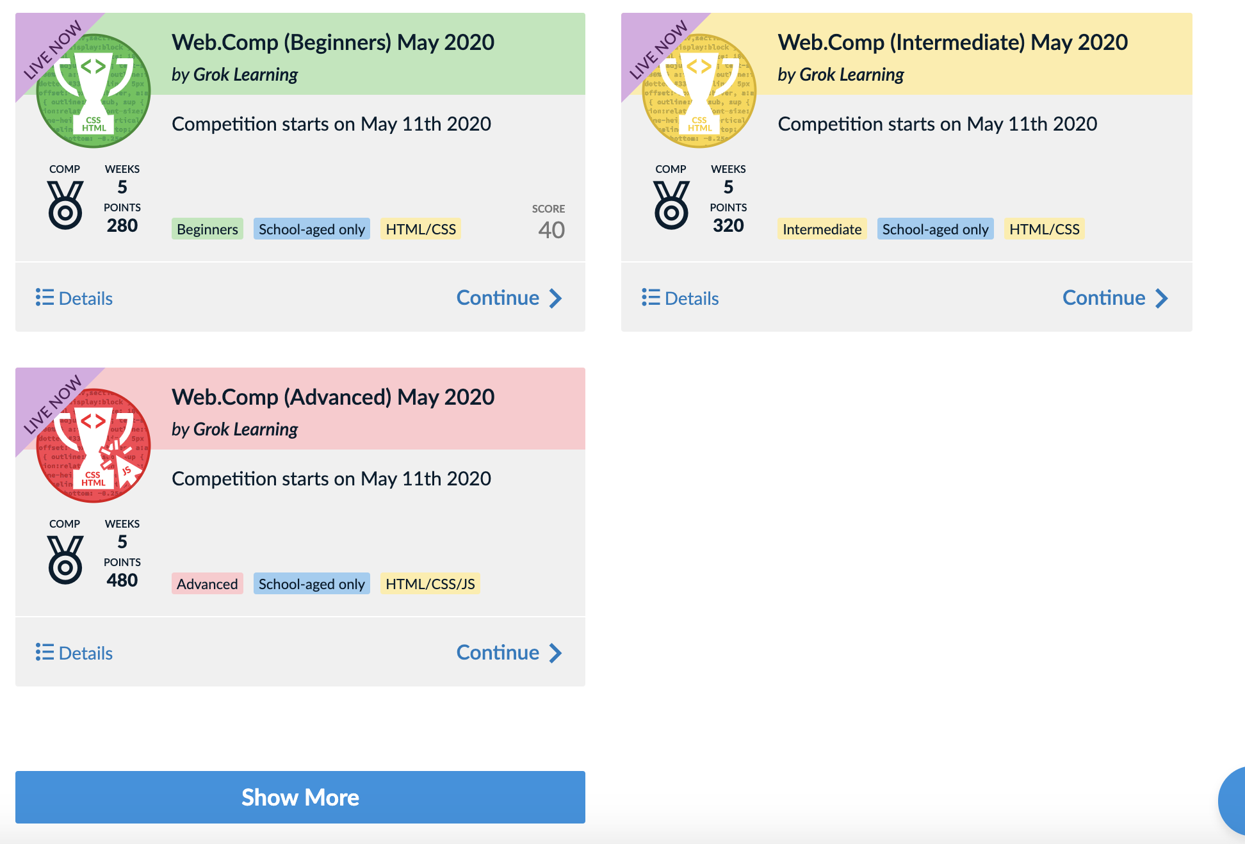Open Details for Web.Comp Intermediate

click(x=680, y=298)
